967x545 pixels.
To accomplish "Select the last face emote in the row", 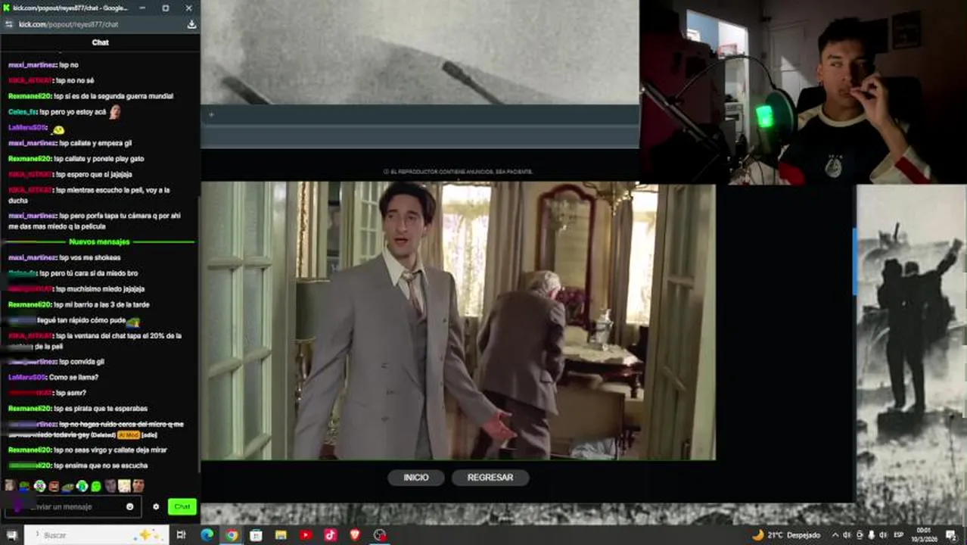I will point(138,486).
